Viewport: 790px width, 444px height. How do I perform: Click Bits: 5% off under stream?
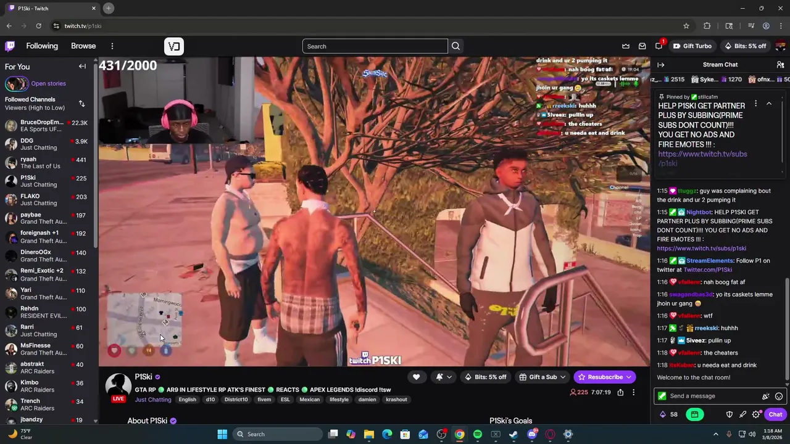point(486,377)
